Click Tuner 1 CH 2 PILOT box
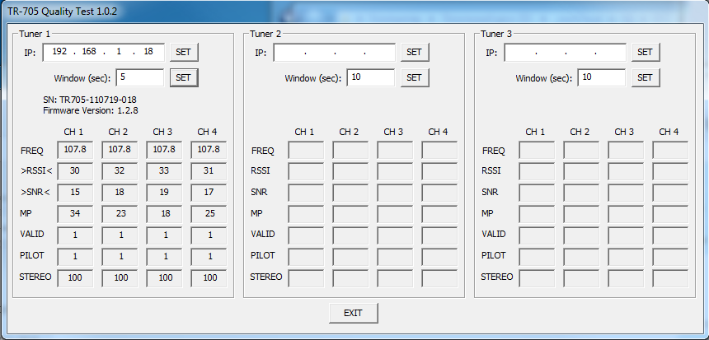The image size is (709, 340). click(x=120, y=257)
